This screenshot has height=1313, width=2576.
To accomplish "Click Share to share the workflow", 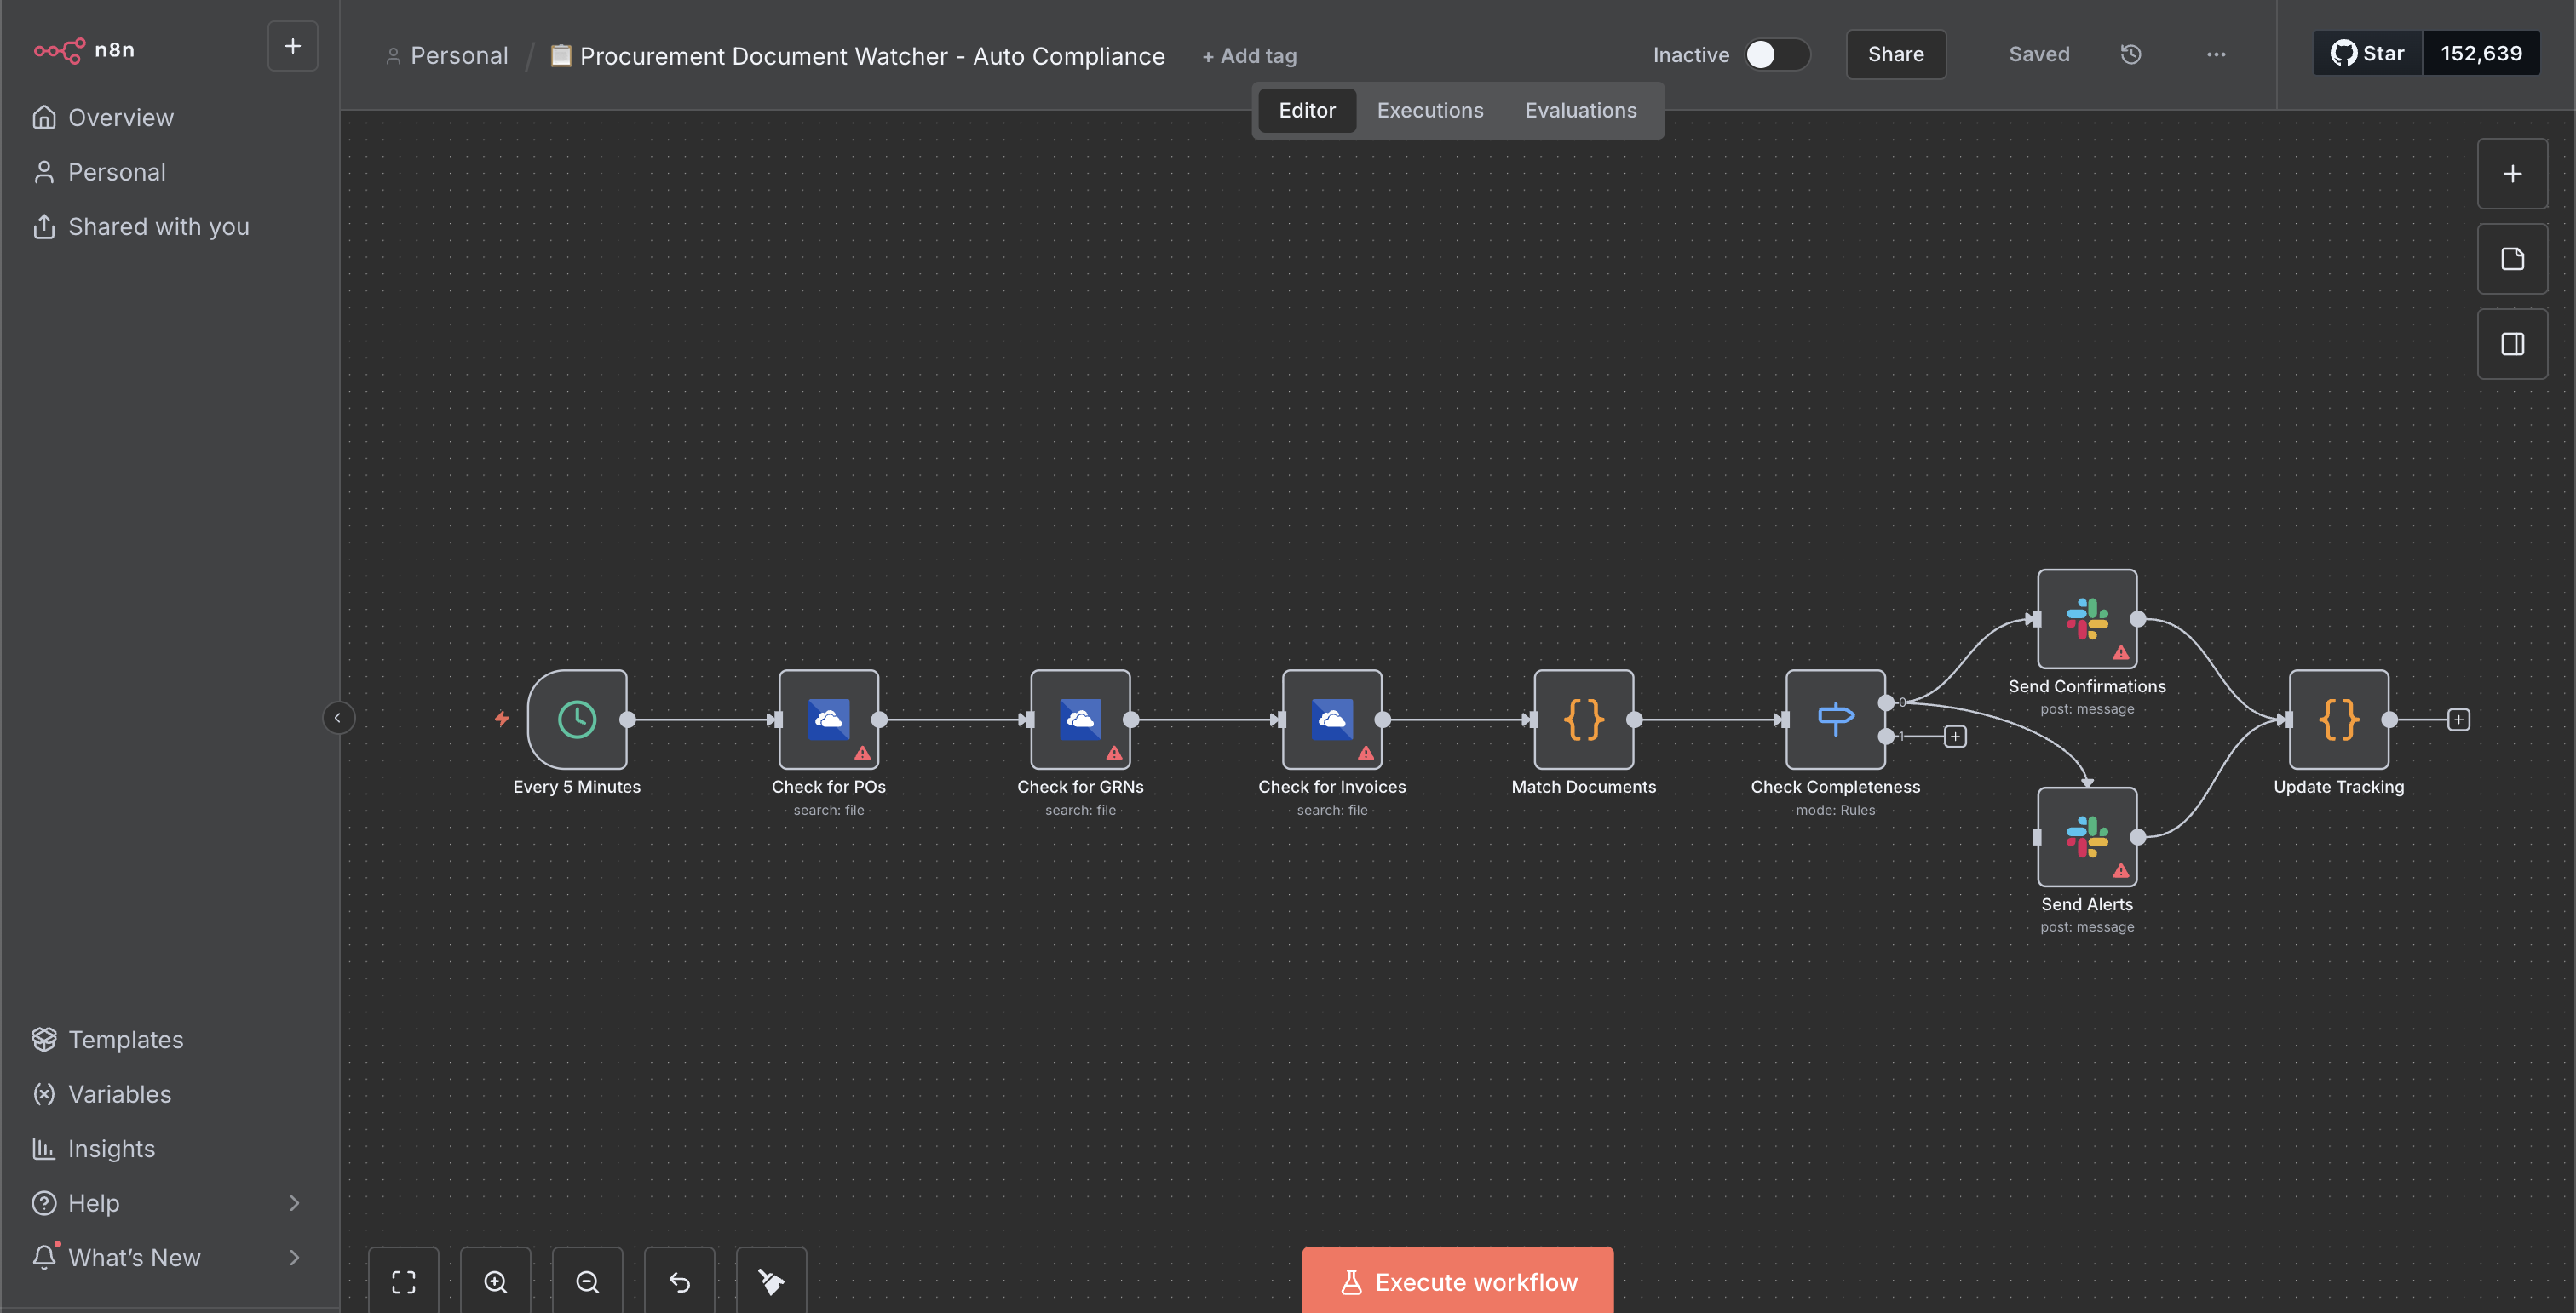I will click(x=1895, y=54).
